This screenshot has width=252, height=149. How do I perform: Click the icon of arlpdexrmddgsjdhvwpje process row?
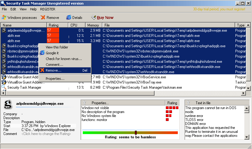click(4, 30)
